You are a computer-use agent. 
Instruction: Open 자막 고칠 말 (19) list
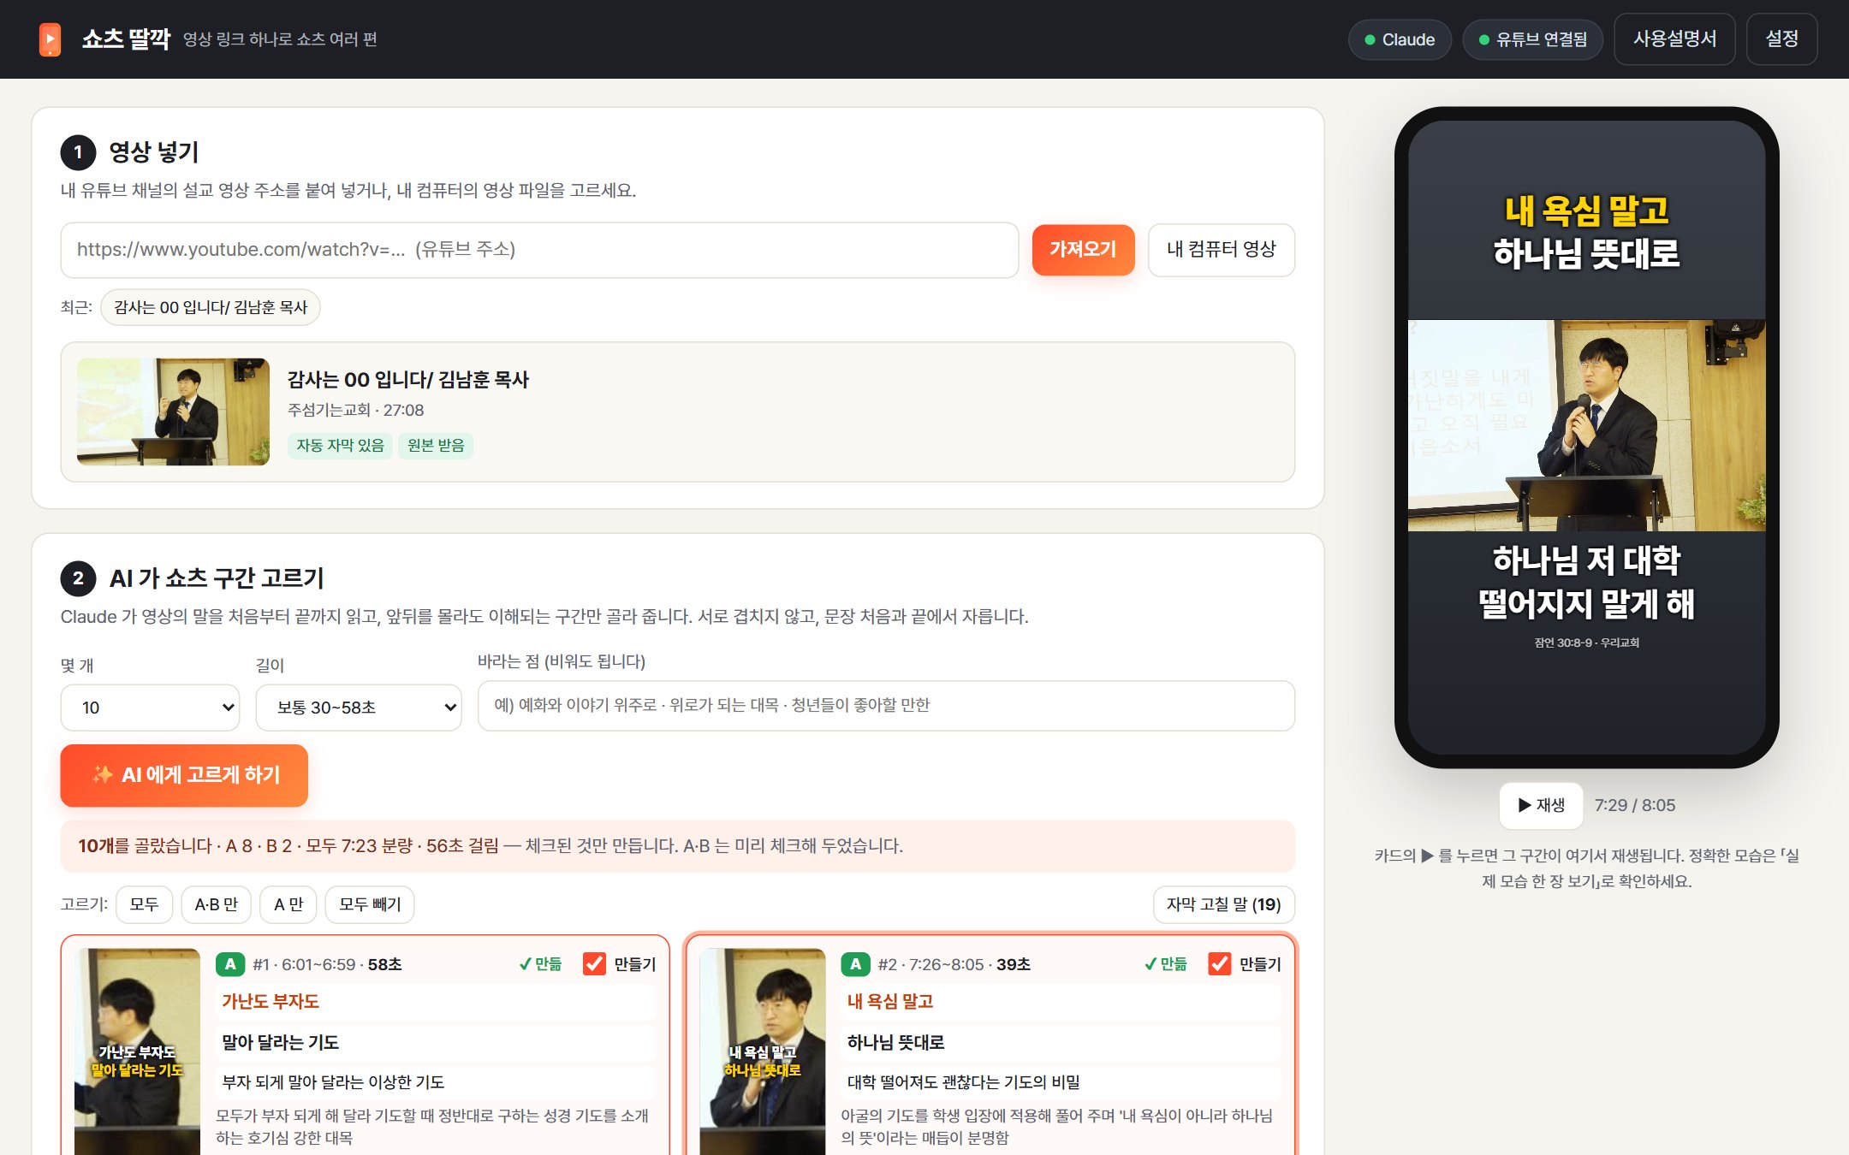pyautogui.click(x=1224, y=904)
